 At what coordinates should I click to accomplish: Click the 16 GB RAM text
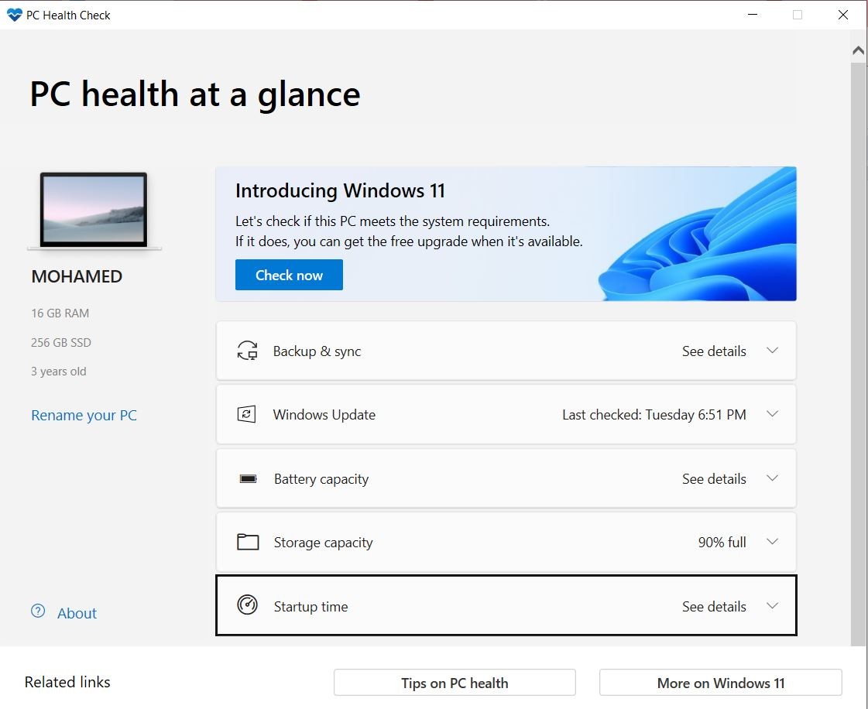[60, 313]
